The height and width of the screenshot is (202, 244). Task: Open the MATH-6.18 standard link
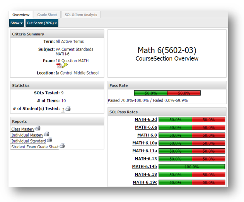[146, 175]
